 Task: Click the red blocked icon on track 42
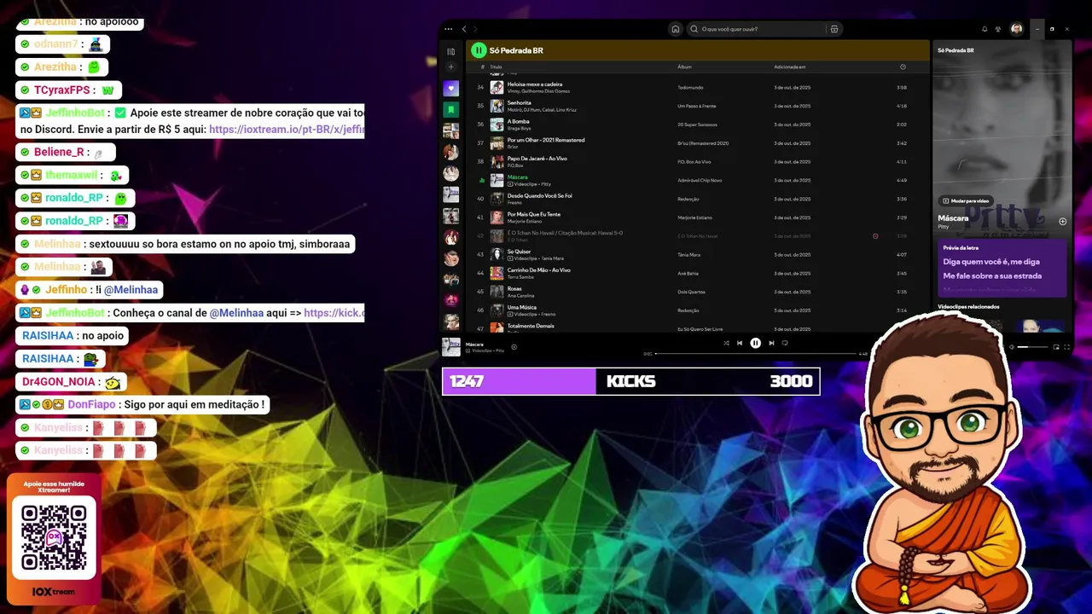pyautogui.click(x=875, y=236)
